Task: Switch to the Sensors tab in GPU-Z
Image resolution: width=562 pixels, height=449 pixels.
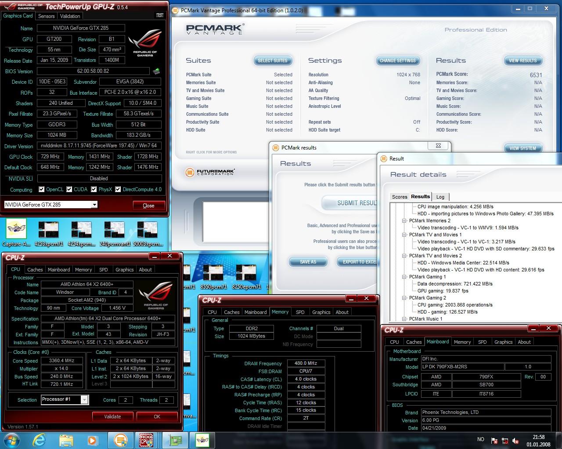Action: pos(46,16)
